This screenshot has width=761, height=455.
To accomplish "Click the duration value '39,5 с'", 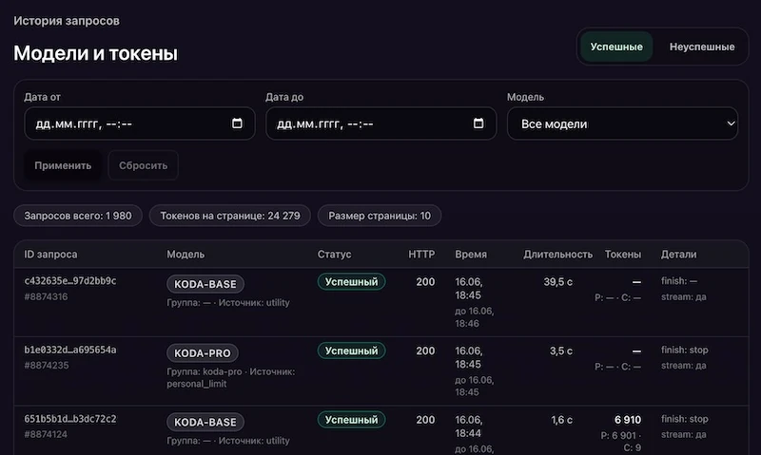I will click(558, 281).
